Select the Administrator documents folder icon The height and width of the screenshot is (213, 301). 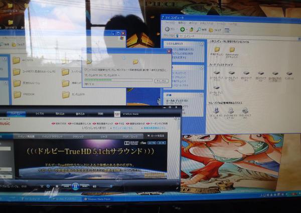[x=232, y=50]
